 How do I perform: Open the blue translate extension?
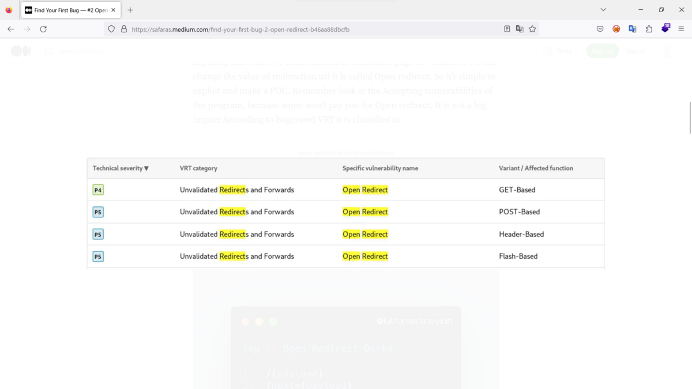(x=632, y=29)
